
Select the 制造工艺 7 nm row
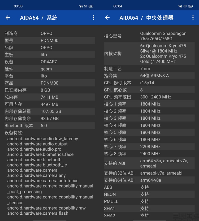149,68
